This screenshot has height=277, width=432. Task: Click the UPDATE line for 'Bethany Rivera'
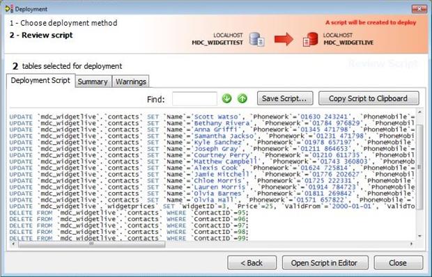pyautogui.click(x=212, y=123)
